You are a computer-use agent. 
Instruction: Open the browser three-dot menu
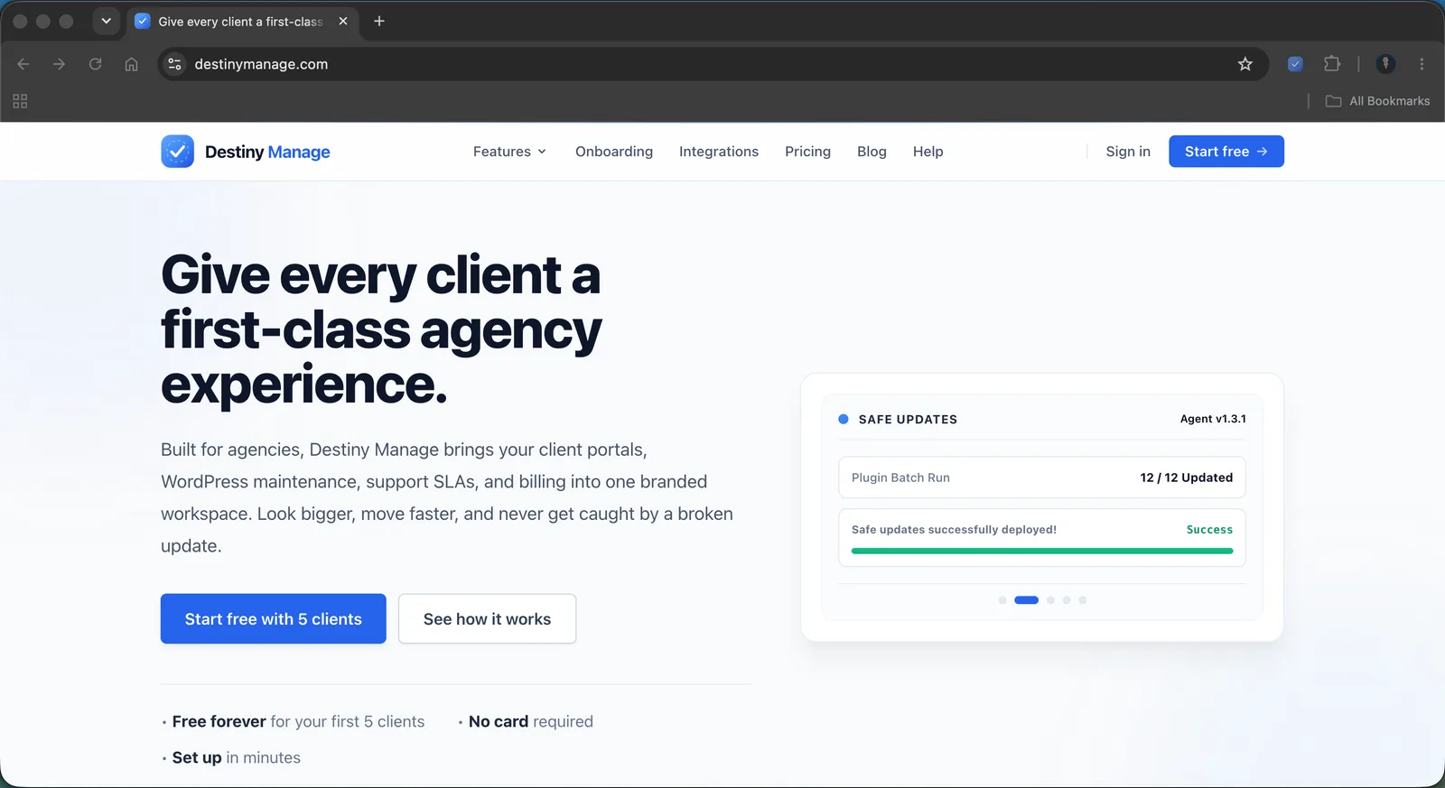pyautogui.click(x=1422, y=64)
